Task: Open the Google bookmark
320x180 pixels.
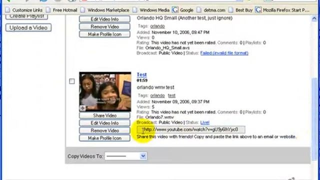Action: coord(182,10)
